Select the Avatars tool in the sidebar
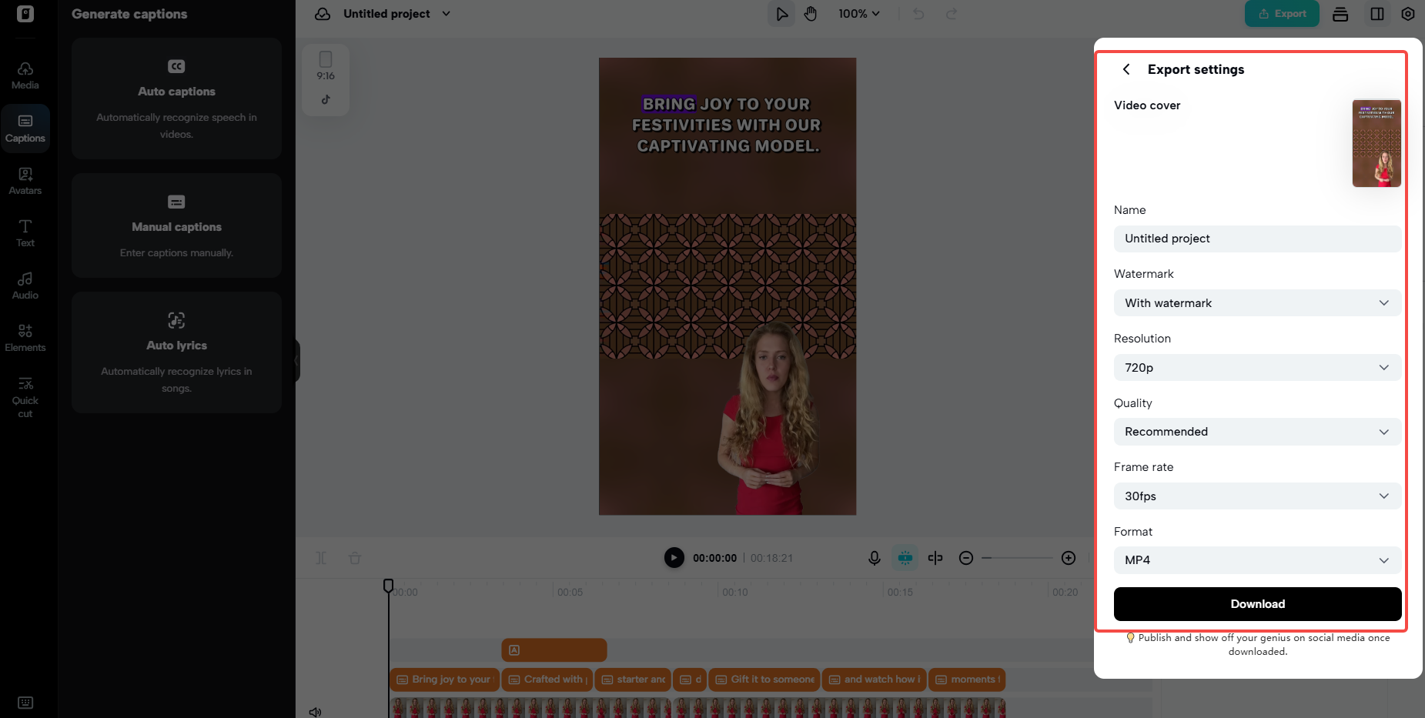Viewport: 1425px width, 718px height. tap(25, 179)
